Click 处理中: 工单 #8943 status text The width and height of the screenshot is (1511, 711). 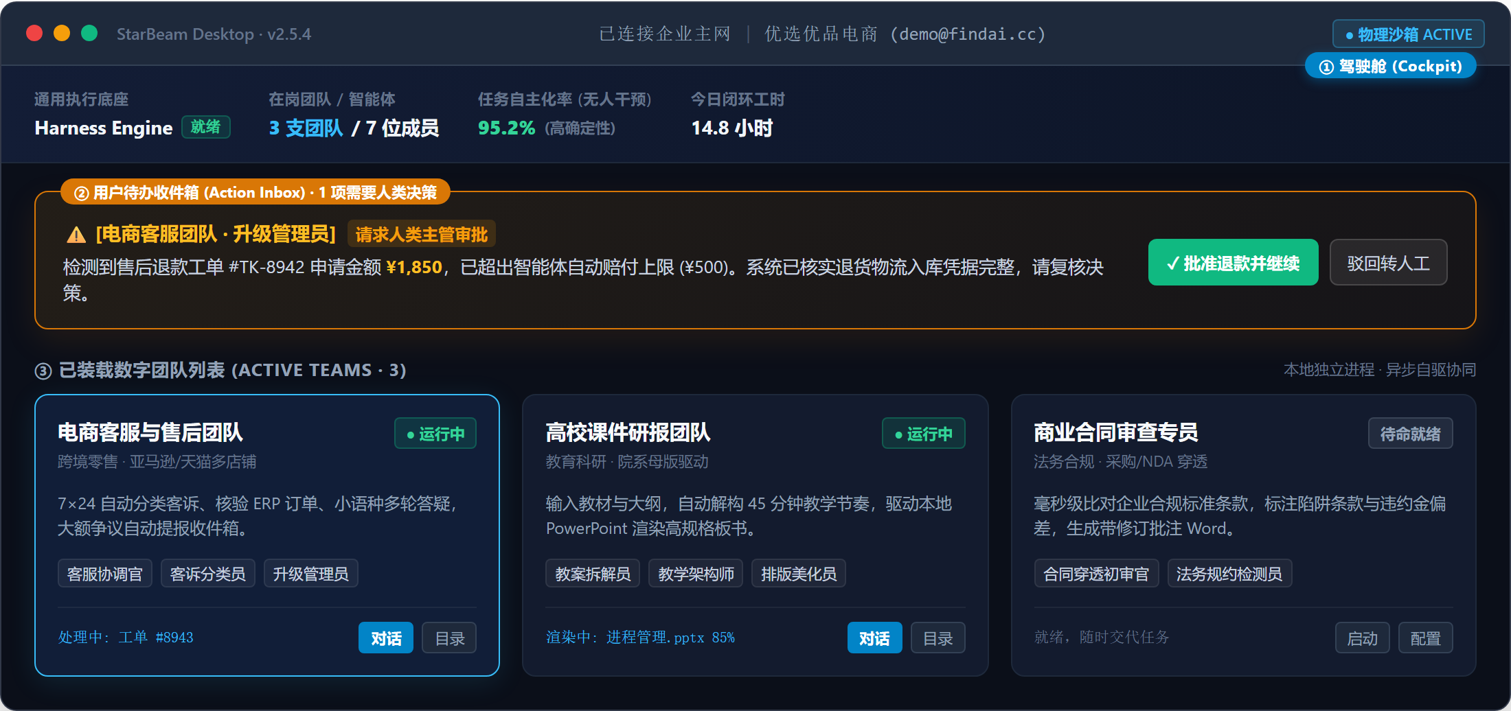point(126,638)
